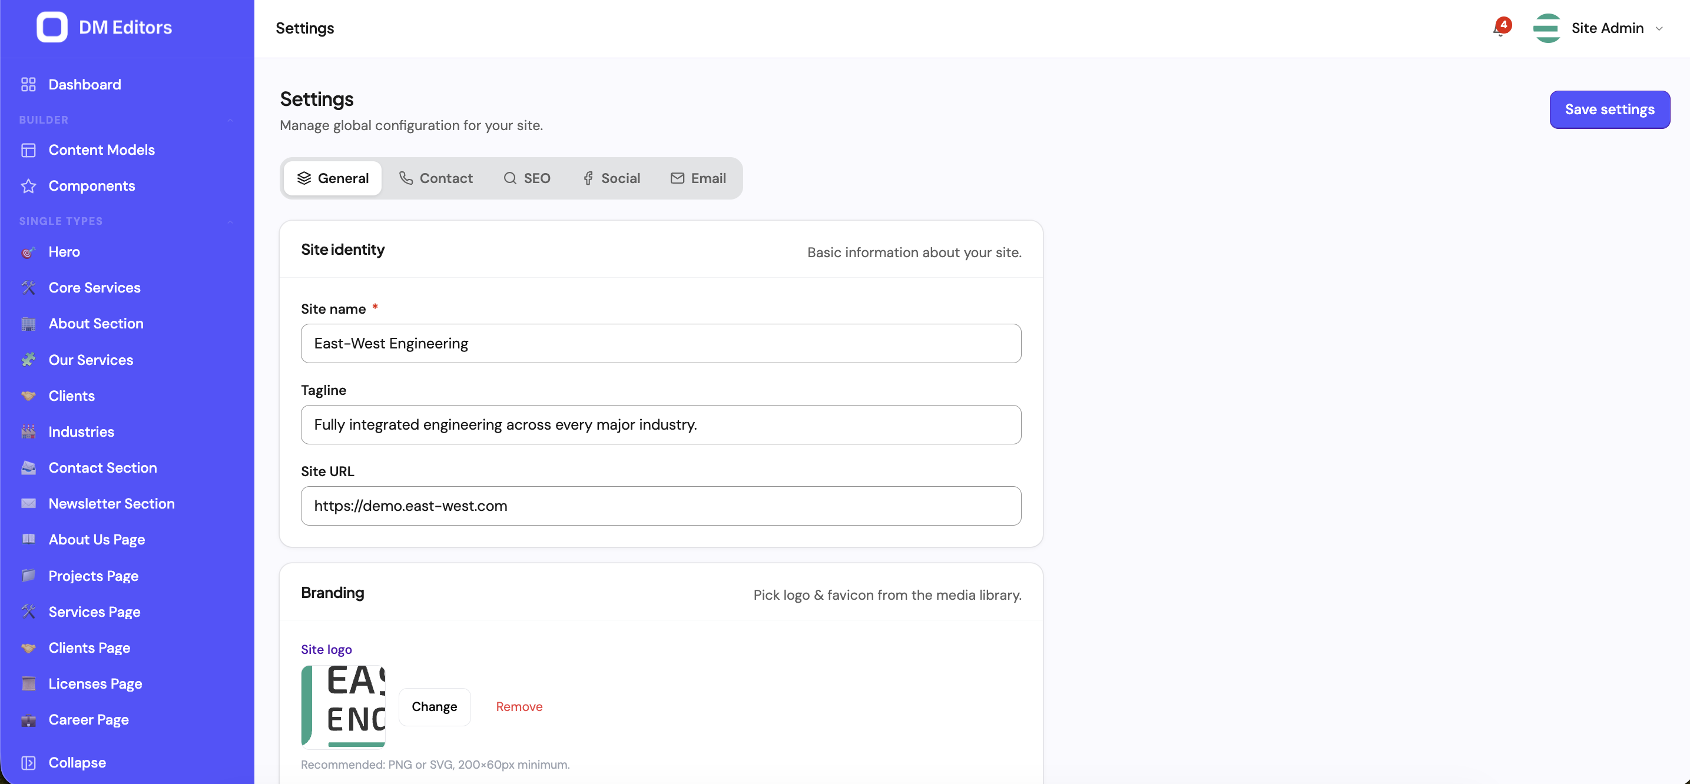The height and width of the screenshot is (784, 1690).
Task: Switch to the SEO tab
Action: click(x=527, y=178)
